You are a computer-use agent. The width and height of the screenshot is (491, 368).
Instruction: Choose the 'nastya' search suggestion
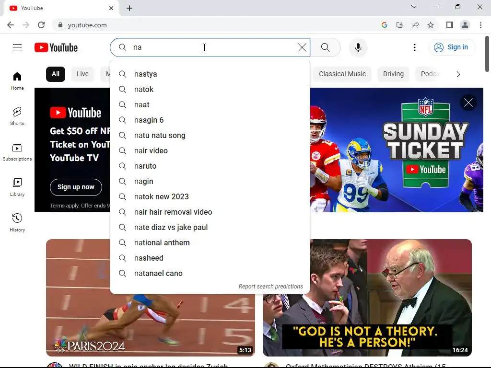pyautogui.click(x=210, y=74)
